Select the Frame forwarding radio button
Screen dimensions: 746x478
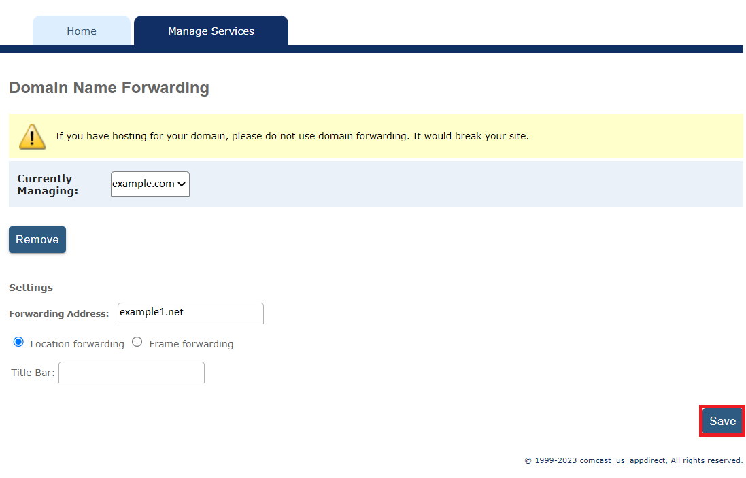coord(137,341)
